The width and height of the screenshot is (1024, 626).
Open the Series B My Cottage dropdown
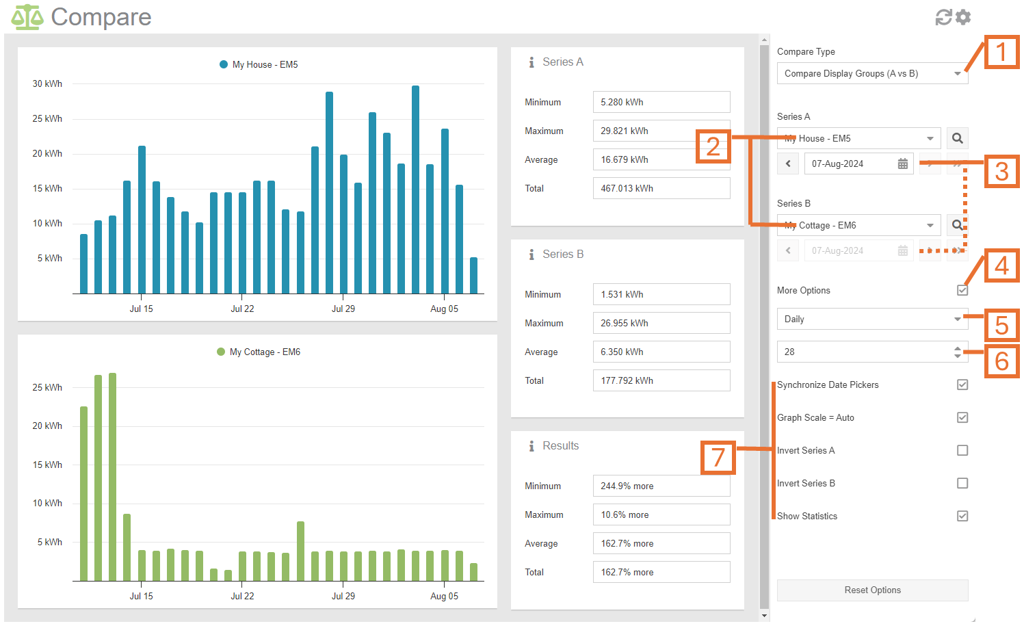(859, 225)
